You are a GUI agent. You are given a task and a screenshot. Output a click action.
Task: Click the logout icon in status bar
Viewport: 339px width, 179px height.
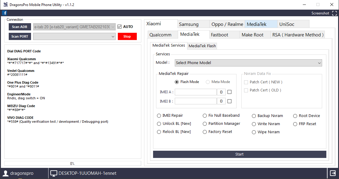(333, 173)
